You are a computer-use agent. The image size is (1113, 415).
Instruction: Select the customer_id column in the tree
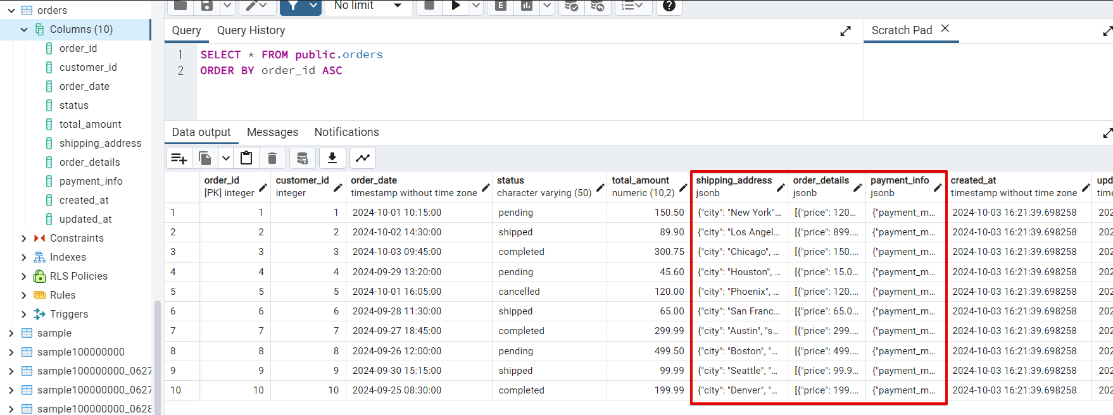(88, 67)
